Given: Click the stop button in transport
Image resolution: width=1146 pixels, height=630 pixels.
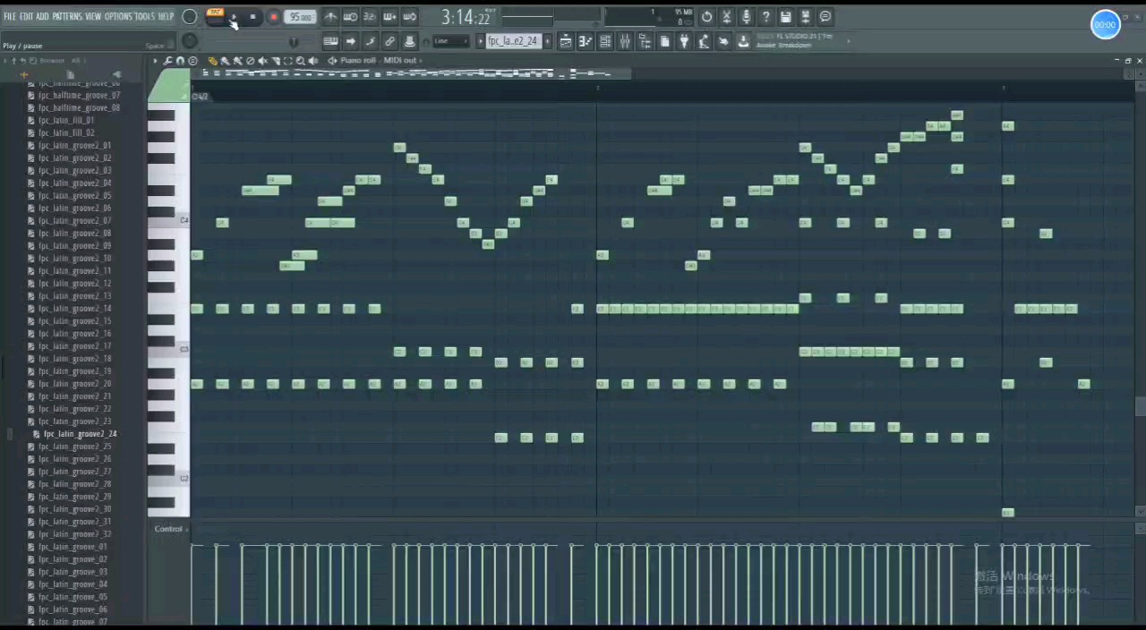Looking at the screenshot, I should (252, 17).
